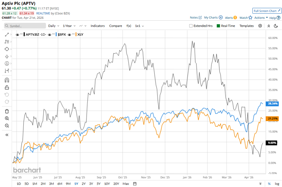Expand bottom panel double chevron
The width and height of the screenshot is (282, 187).
pyautogui.click(x=260, y=184)
